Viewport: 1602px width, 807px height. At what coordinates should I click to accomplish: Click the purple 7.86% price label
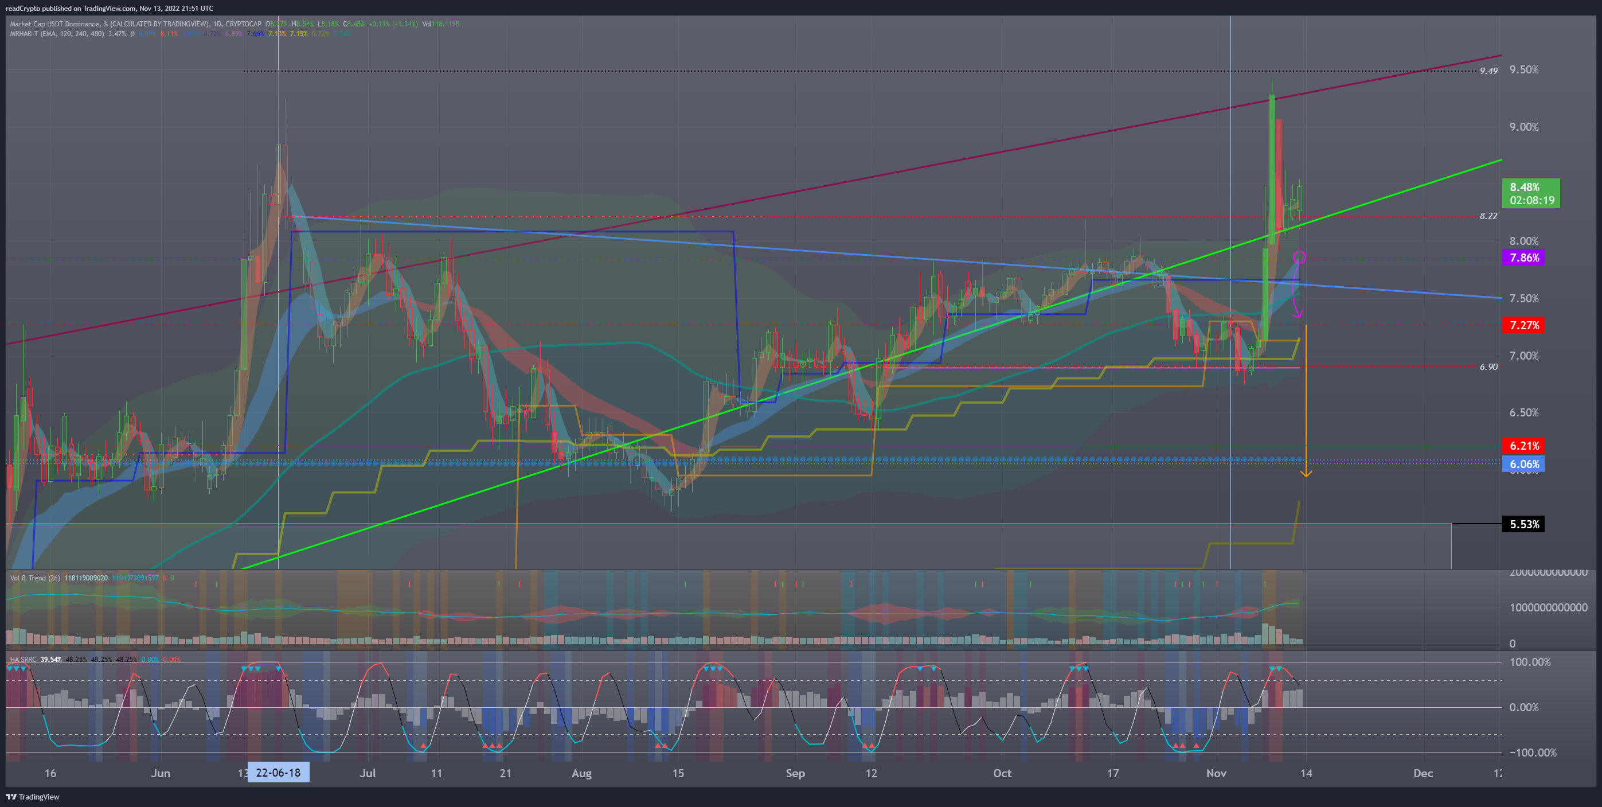[x=1523, y=258]
